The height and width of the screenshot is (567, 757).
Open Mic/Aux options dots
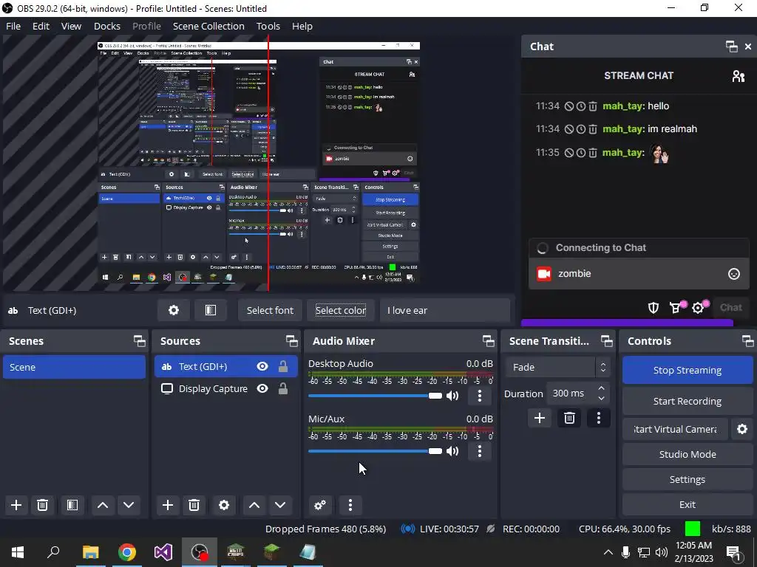[479, 451]
